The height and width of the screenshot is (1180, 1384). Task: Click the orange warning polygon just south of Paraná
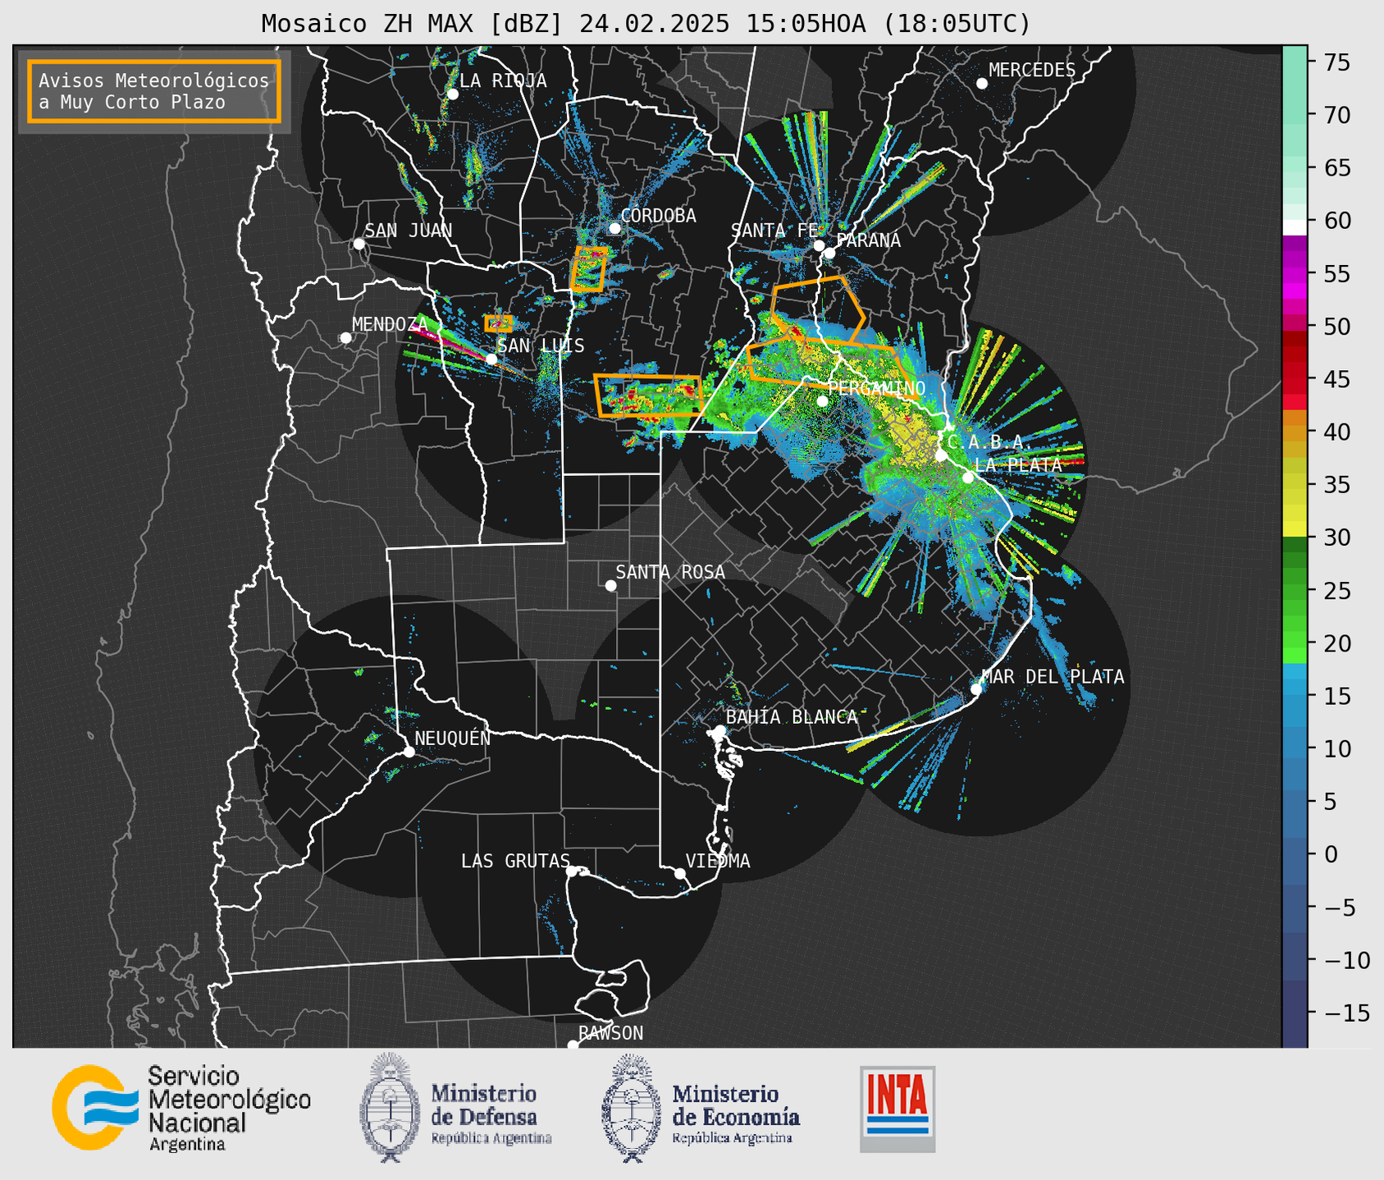817,309
